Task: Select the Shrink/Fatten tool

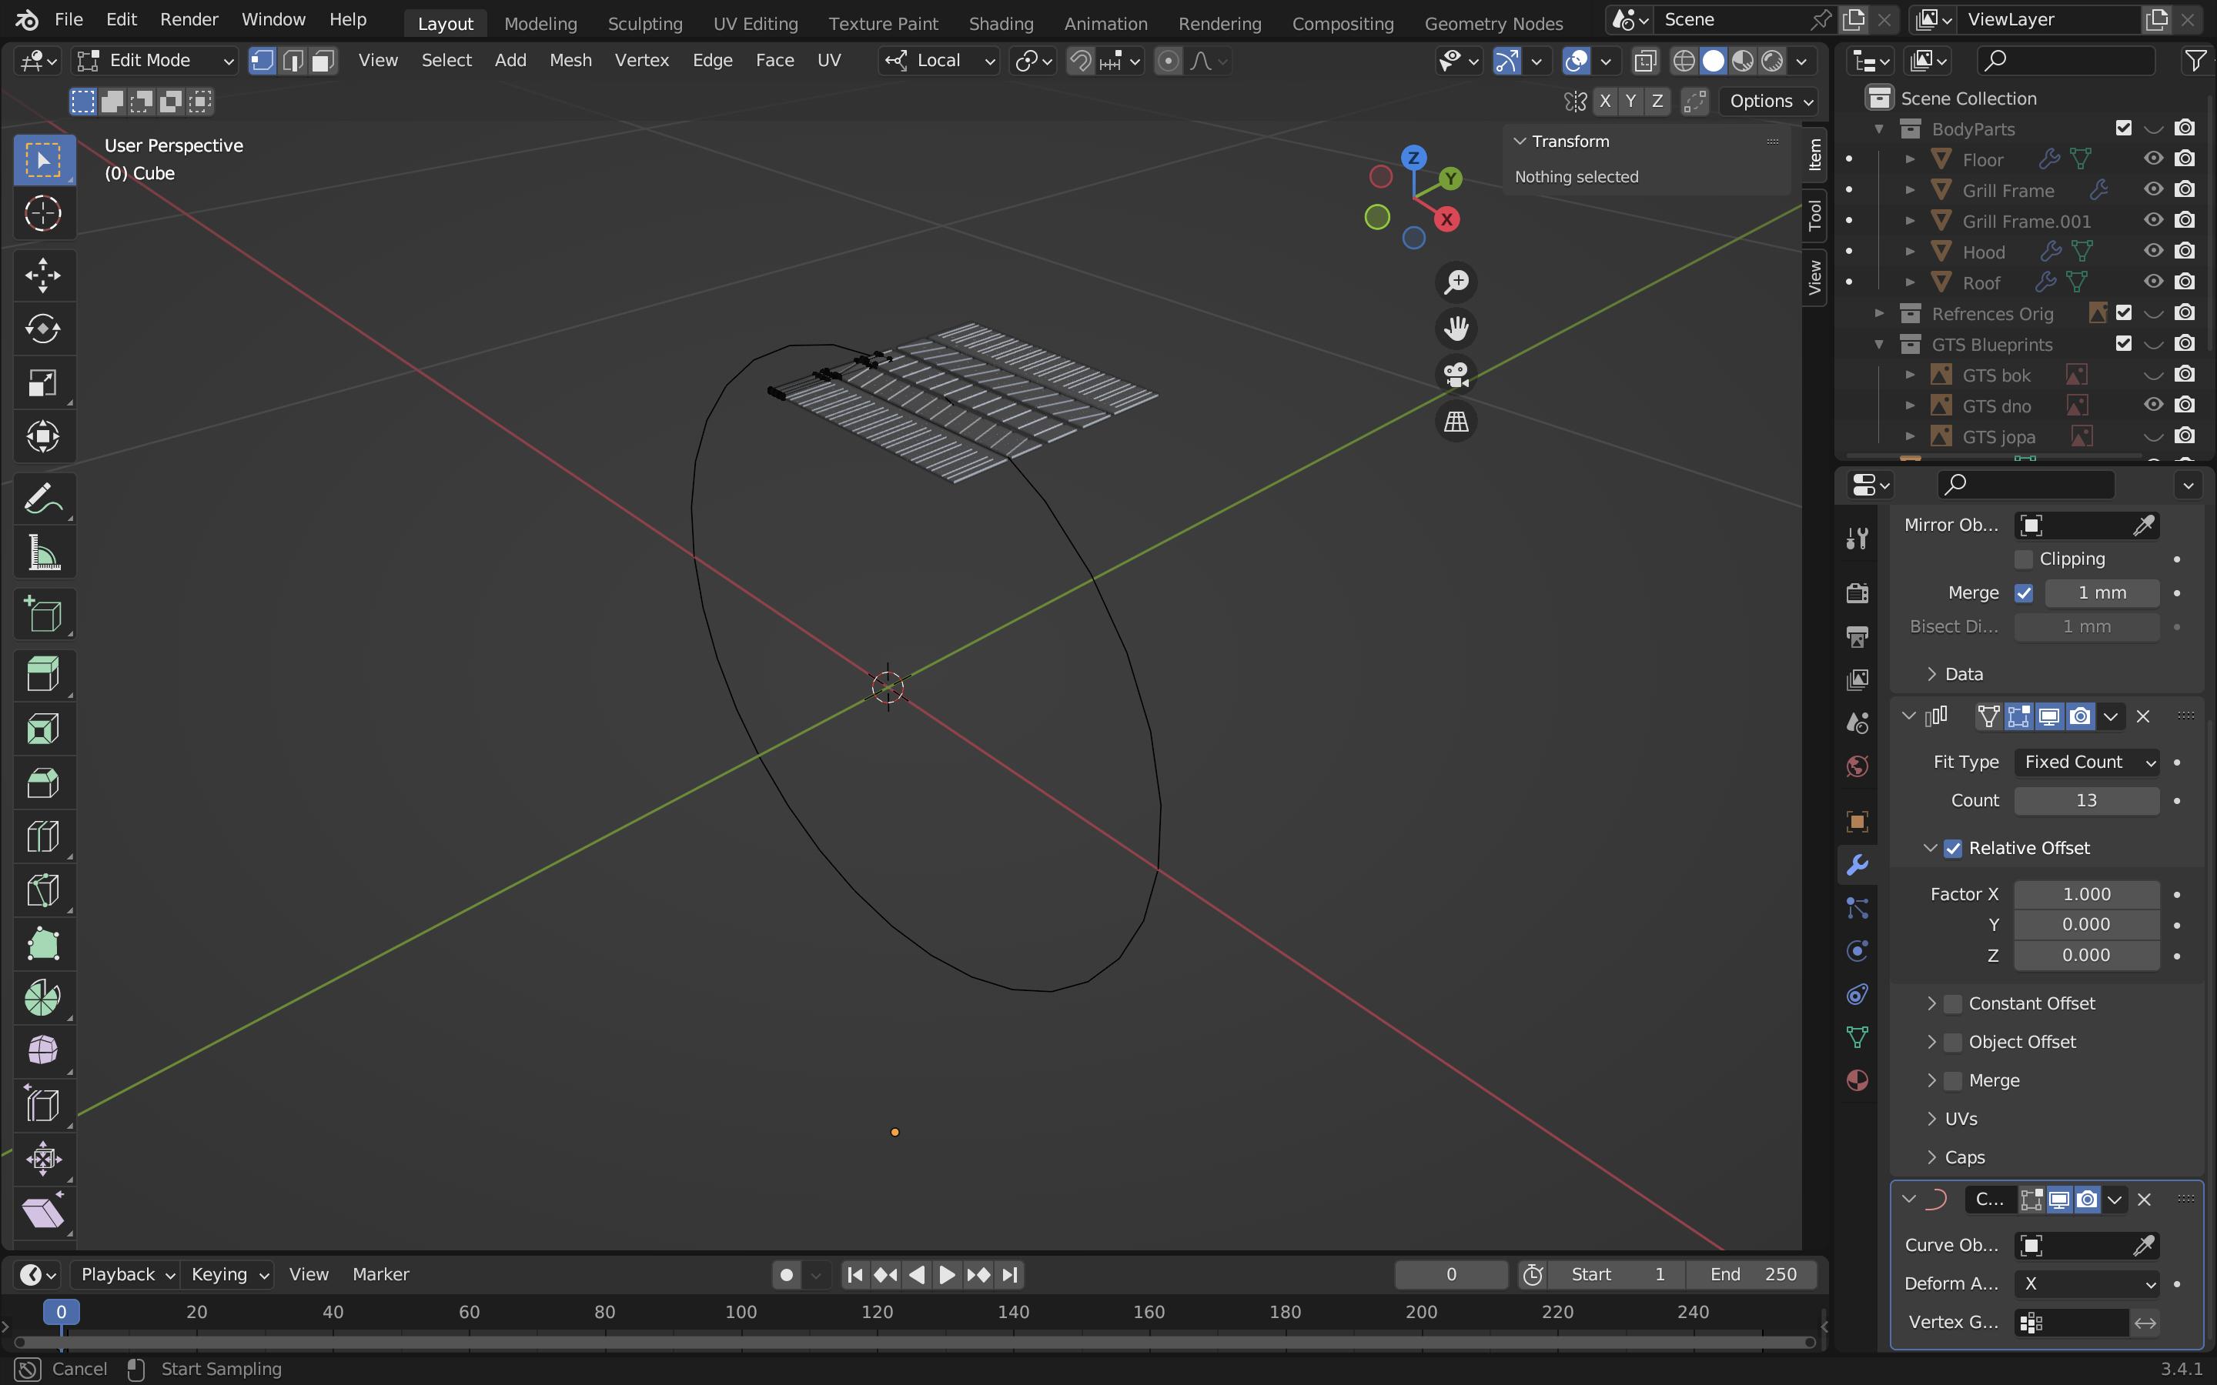Action: coord(43,1159)
